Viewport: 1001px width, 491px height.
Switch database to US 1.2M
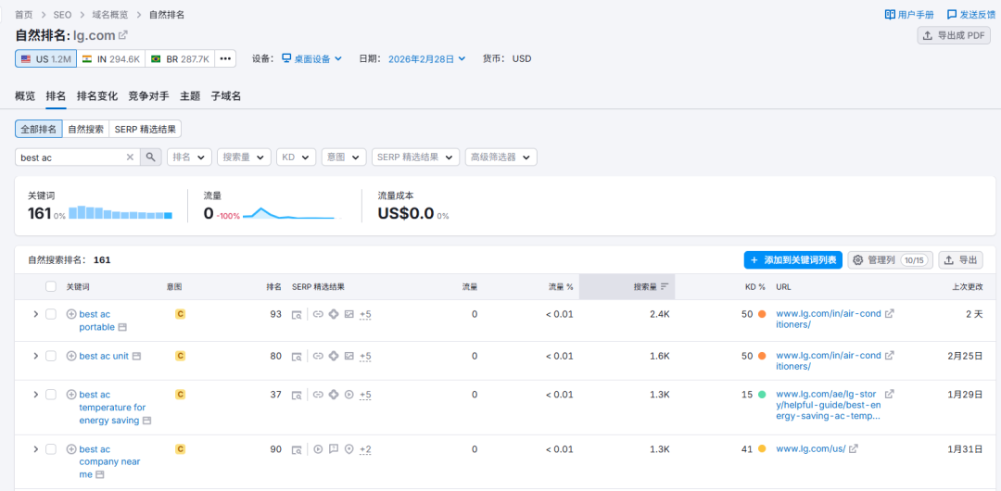[46, 58]
